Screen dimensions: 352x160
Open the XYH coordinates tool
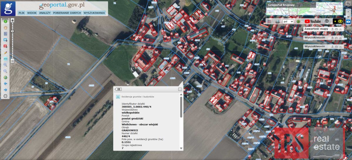(x=5, y=59)
